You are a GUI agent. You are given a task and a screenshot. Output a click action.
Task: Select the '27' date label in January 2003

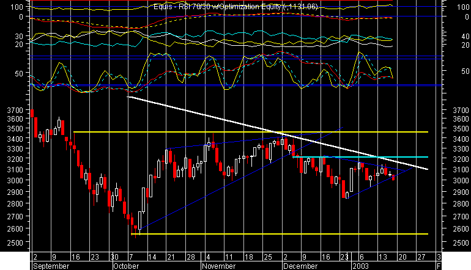[x=421, y=257]
